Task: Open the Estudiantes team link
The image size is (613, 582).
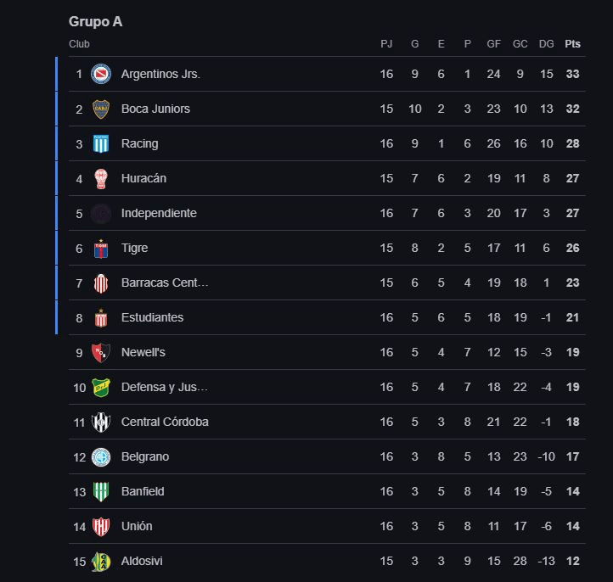Action: 152,317
